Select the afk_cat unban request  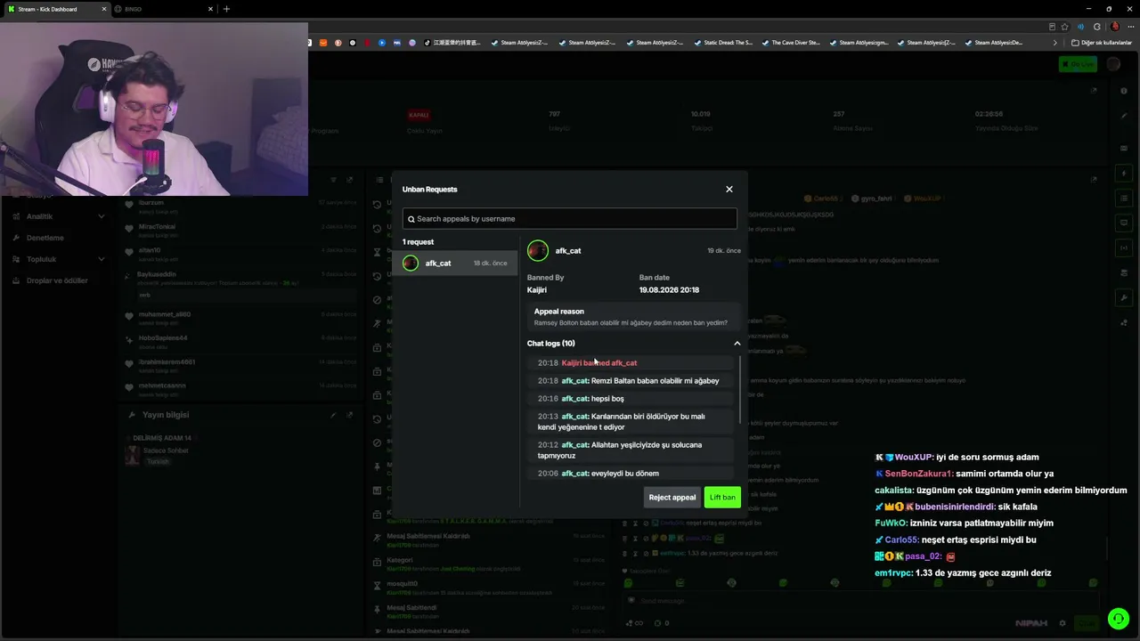tap(455, 264)
